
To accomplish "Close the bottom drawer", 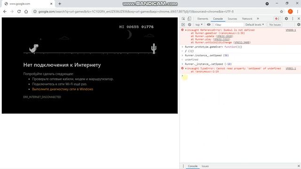I will click(299, 166).
